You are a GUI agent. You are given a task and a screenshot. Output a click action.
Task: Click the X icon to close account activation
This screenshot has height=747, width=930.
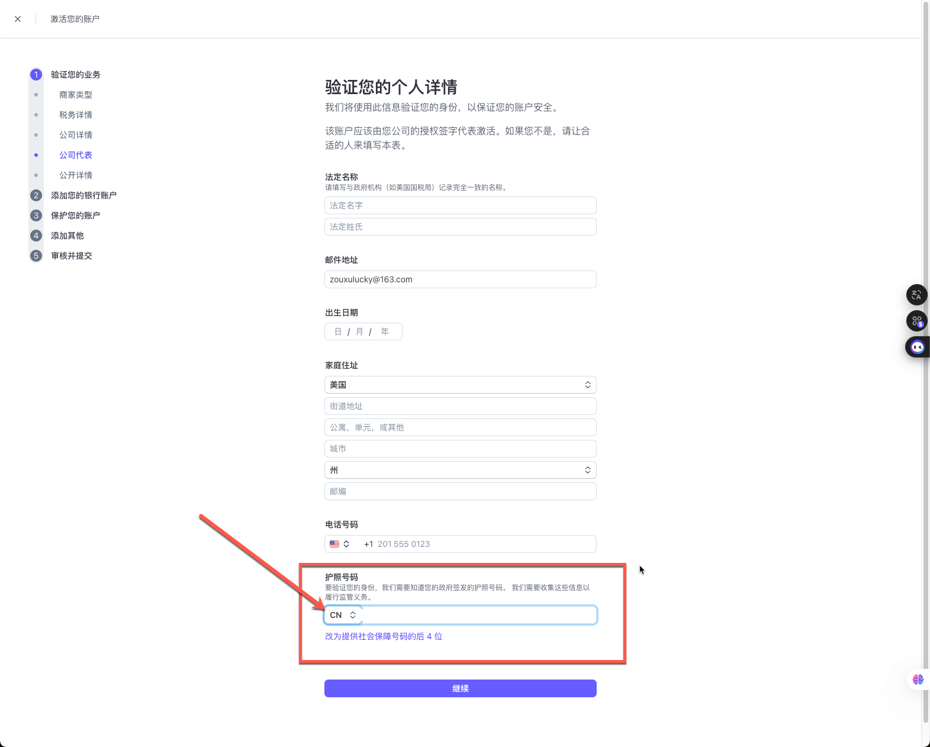pyautogui.click(x=18, y=19)
